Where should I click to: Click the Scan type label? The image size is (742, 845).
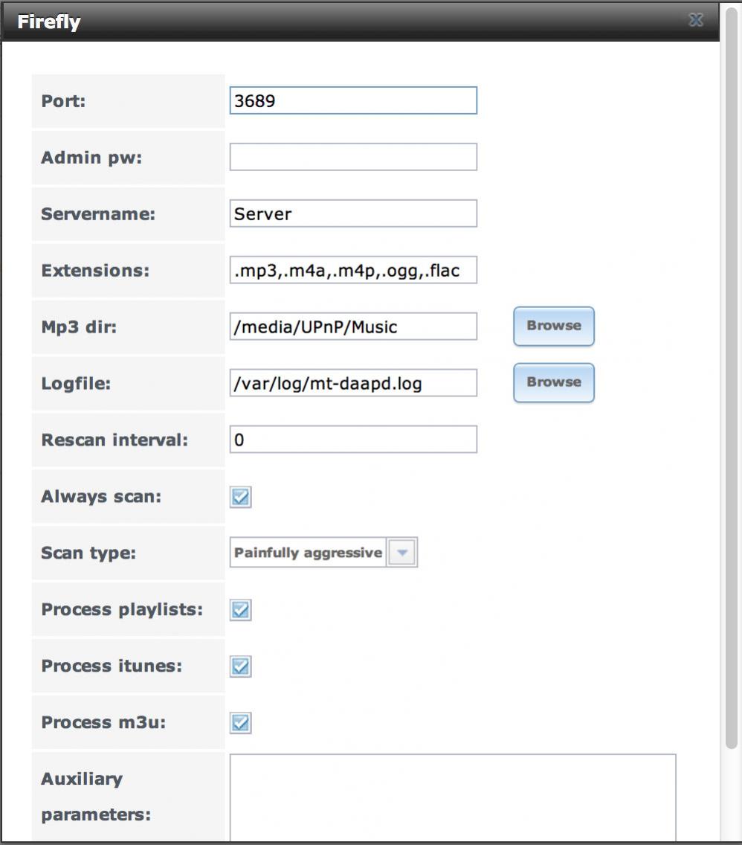(88, 553)
